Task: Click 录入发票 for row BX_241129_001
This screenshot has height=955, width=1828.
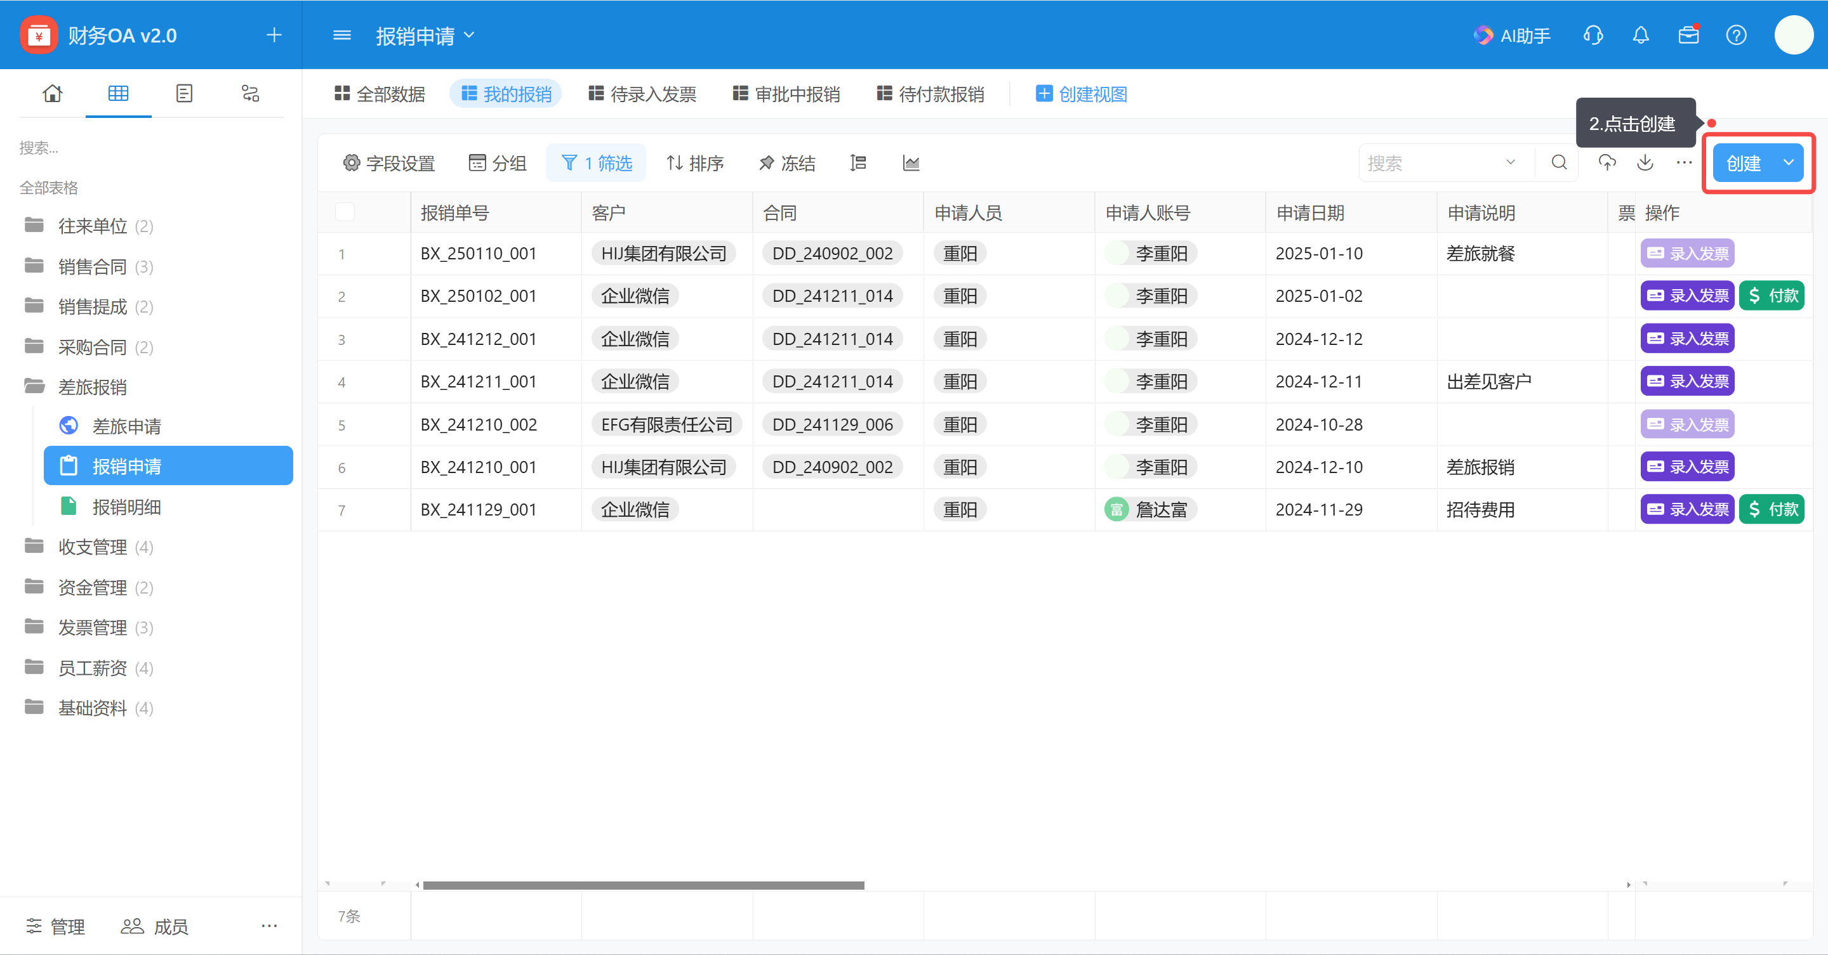Action: coord(1688,509)
